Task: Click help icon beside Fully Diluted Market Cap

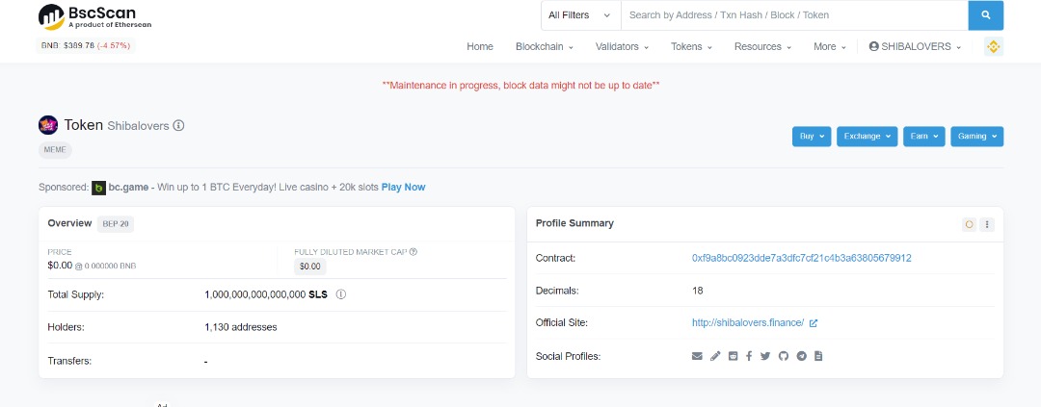Action: (x=414, y=252)
